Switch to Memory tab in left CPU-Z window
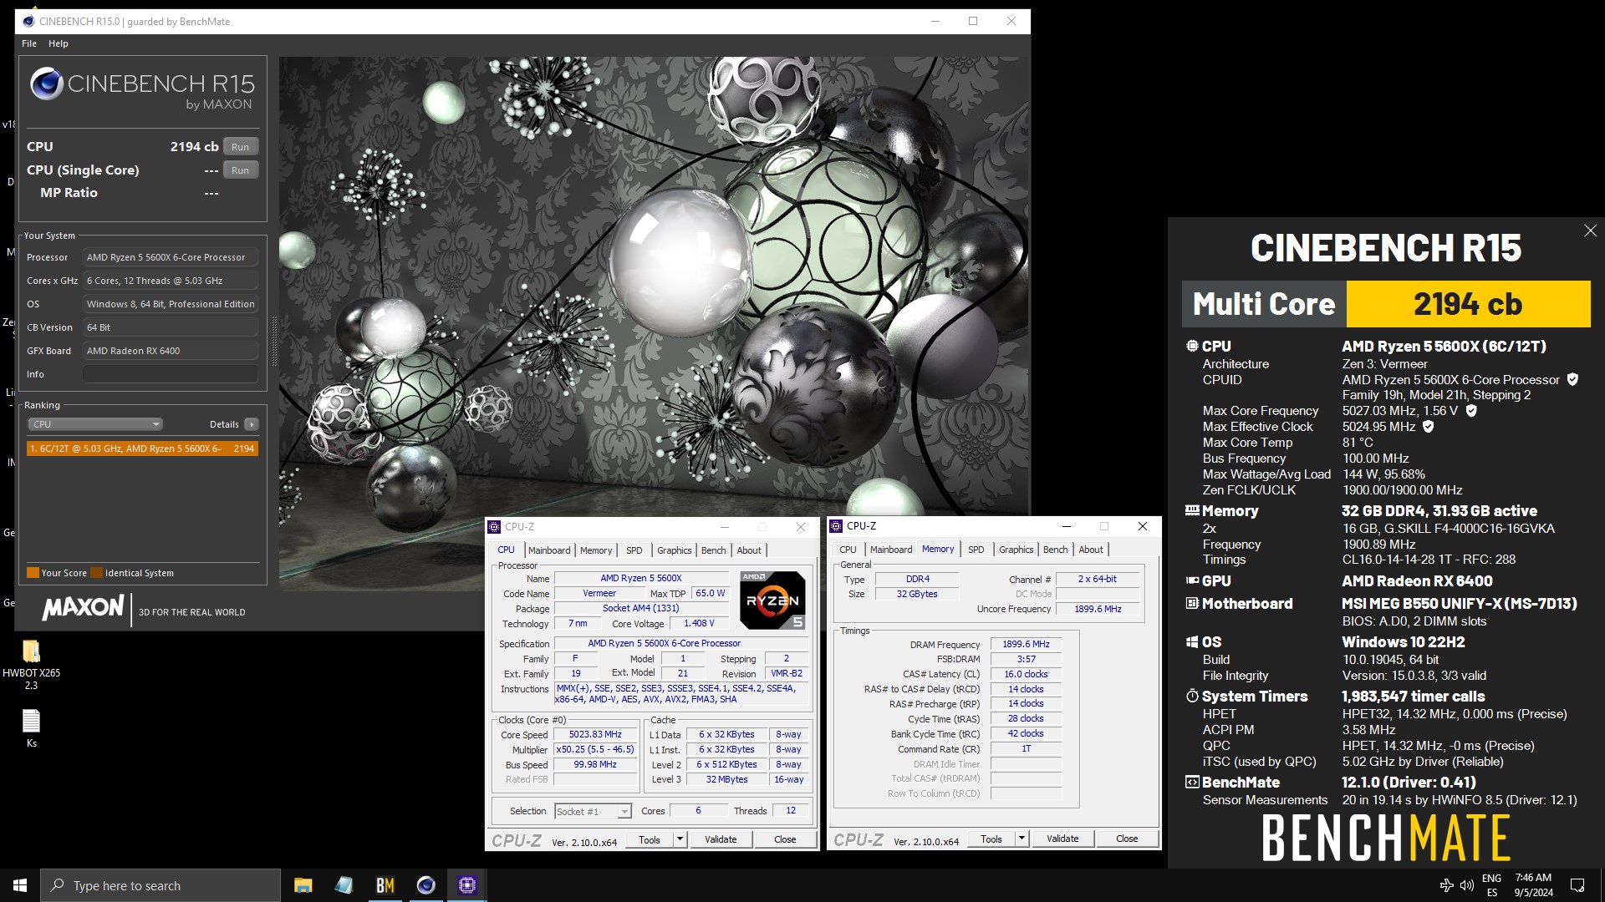The width and height of the screenshot is (1605, 902). [x=596, y=550]
